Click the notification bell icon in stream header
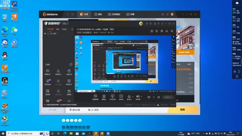This screenshot has height=136, width=242. pos(167,31)
